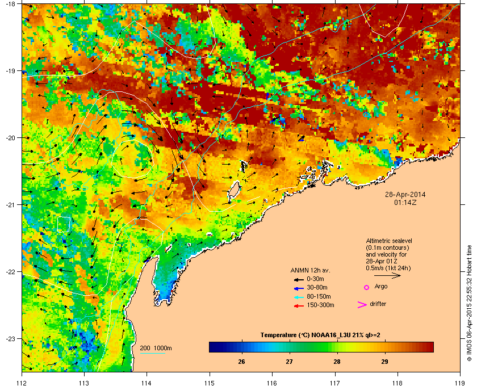Click the '30-80m' legend label
The image size is (477, 386).
click(317, 287)
